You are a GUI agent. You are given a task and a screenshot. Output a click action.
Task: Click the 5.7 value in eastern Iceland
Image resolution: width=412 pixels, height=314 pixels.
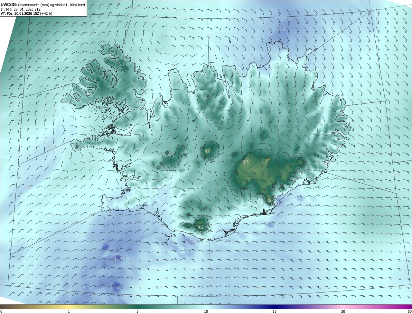[x=316, y=99]
